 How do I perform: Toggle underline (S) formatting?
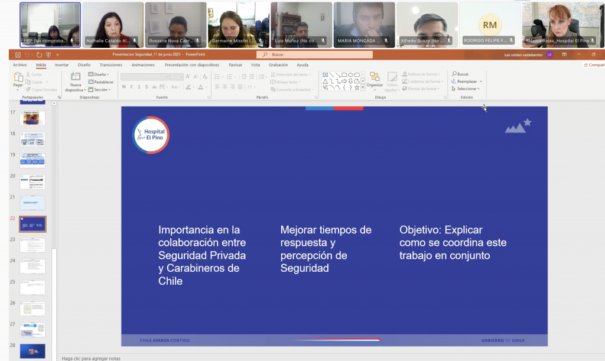pyautogui.click(x=139, y=87)
